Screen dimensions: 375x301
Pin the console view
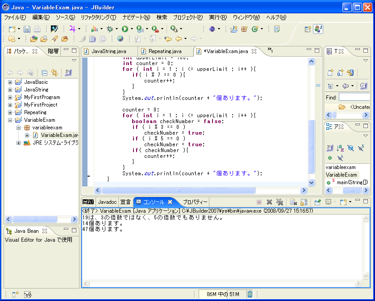tap(317, 202)
